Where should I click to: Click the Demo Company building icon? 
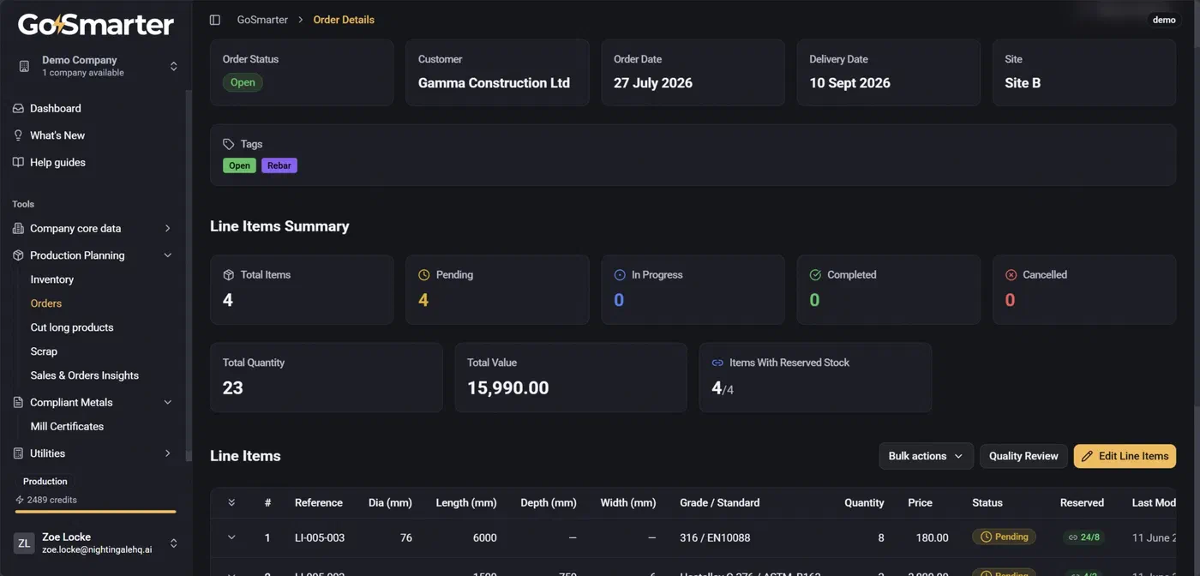(24, 66)
